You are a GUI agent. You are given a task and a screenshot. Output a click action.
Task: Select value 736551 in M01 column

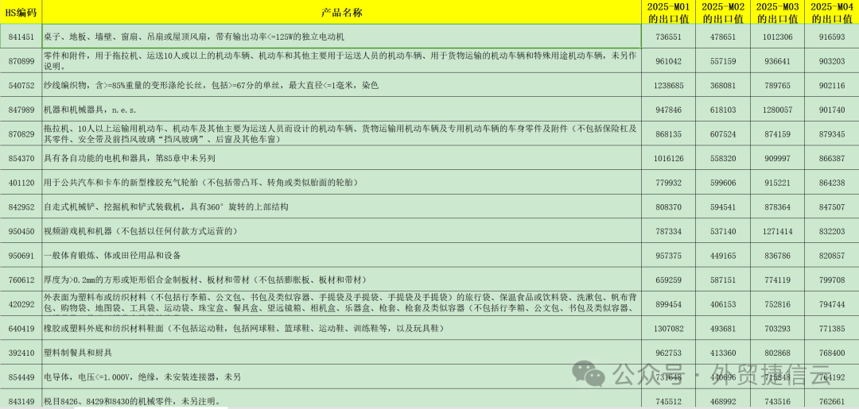click(668, 37)
